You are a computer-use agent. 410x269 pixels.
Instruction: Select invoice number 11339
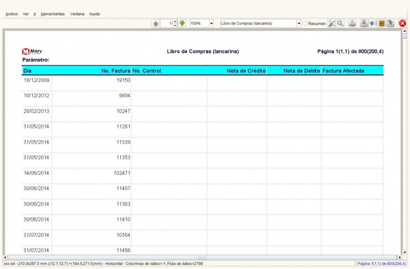click(124, 142)
